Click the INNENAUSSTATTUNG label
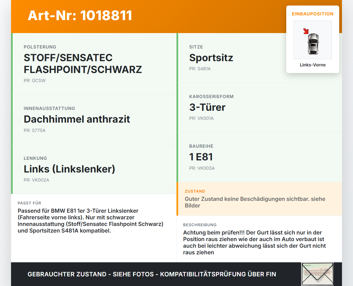This screenshot has width=353, height=286. (49, 109)
